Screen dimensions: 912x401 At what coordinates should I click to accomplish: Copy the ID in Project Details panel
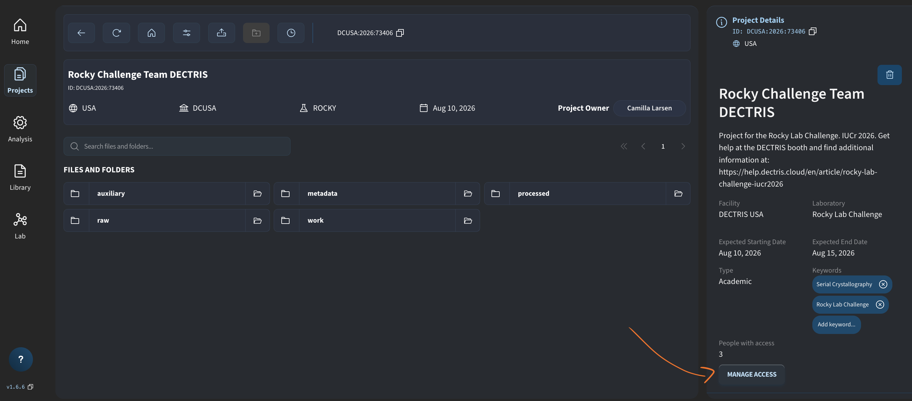(x=813, y=31)
